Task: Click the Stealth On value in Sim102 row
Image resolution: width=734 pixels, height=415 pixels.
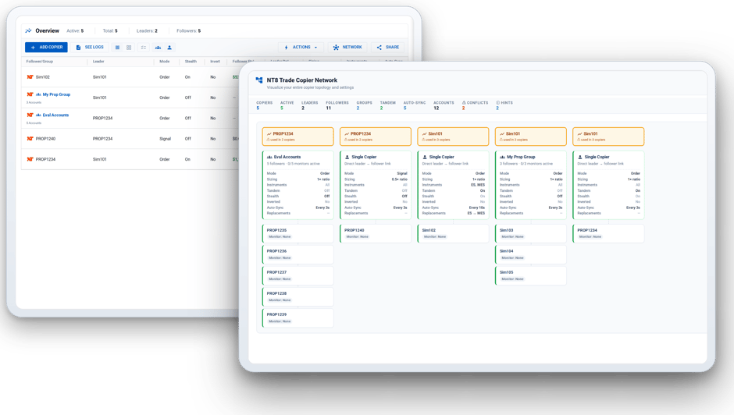Action: [187, 77]
